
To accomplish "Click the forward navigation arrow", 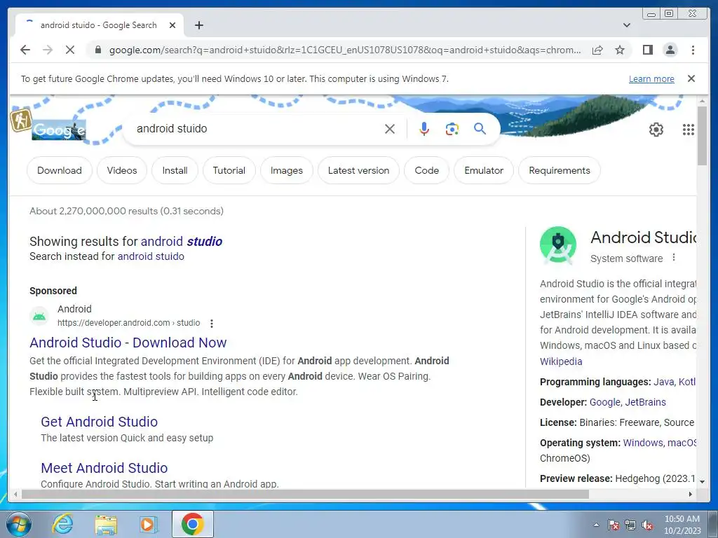I will (x=48, y=50).
